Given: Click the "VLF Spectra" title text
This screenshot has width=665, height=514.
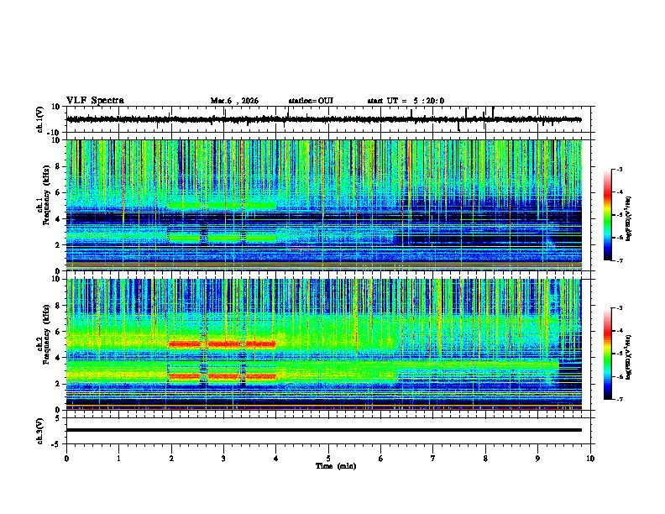Looking at the screenshot, I should tap(95, 101).
